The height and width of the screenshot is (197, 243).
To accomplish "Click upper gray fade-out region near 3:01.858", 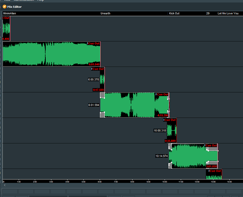I will (213, 149).
